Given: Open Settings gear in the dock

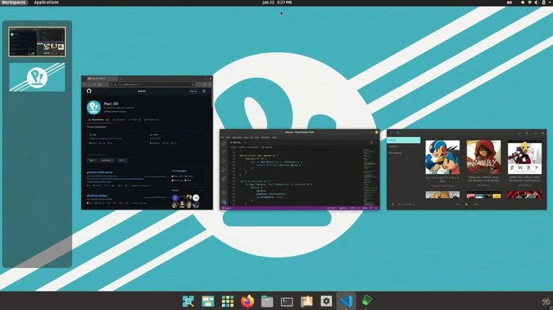Looking at the screenshot, I should (326, 301).
